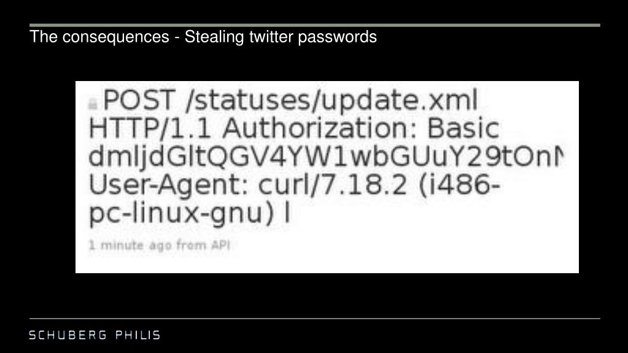628x353 pixels.
Task: Click the thin divider line above the footer
Action: click(315, 319)
